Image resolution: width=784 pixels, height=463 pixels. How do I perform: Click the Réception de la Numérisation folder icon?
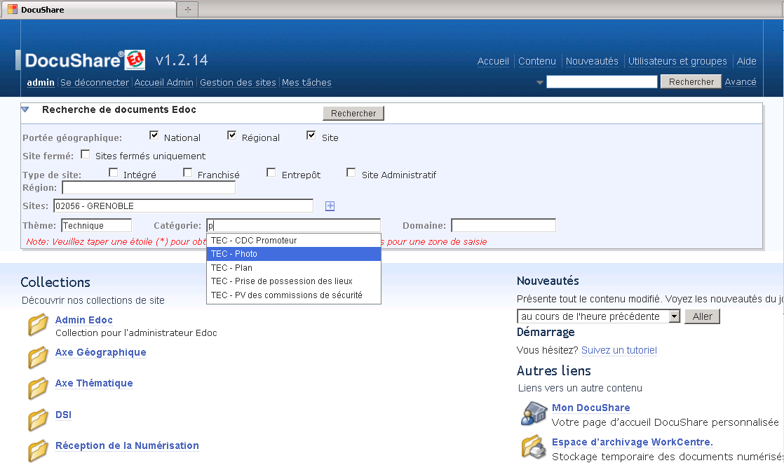click(x=38, y=450)
